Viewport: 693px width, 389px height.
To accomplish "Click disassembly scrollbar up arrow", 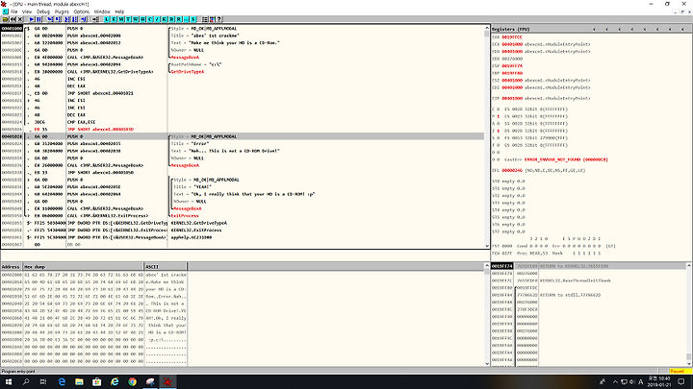I will (487, 29).
